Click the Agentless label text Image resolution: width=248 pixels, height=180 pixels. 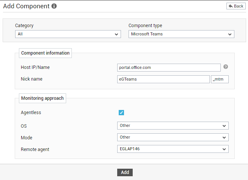tap(31, 113)
